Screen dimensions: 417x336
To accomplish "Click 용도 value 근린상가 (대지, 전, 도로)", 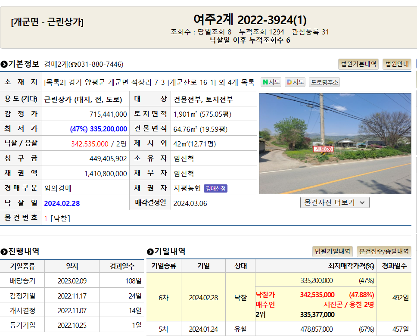I will tap(83, 100).
